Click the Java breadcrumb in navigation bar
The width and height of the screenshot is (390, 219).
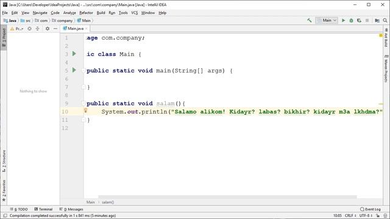click(x=10, y=21)
